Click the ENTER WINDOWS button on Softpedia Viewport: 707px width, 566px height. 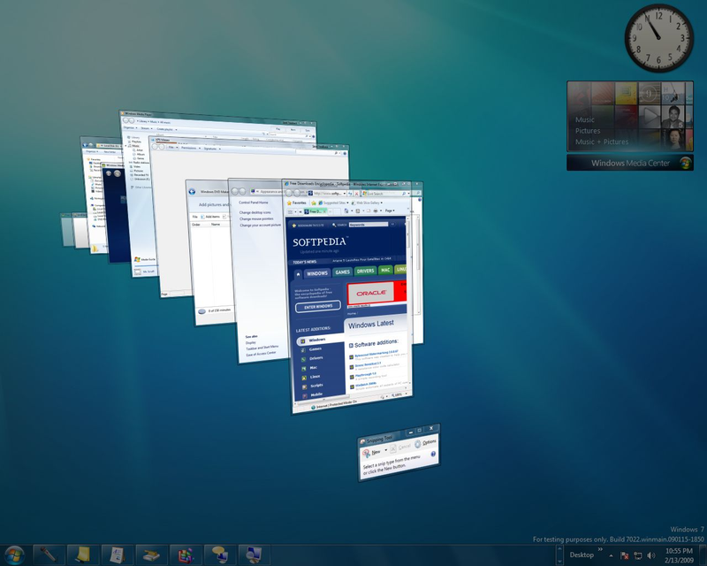pos(318,307)
